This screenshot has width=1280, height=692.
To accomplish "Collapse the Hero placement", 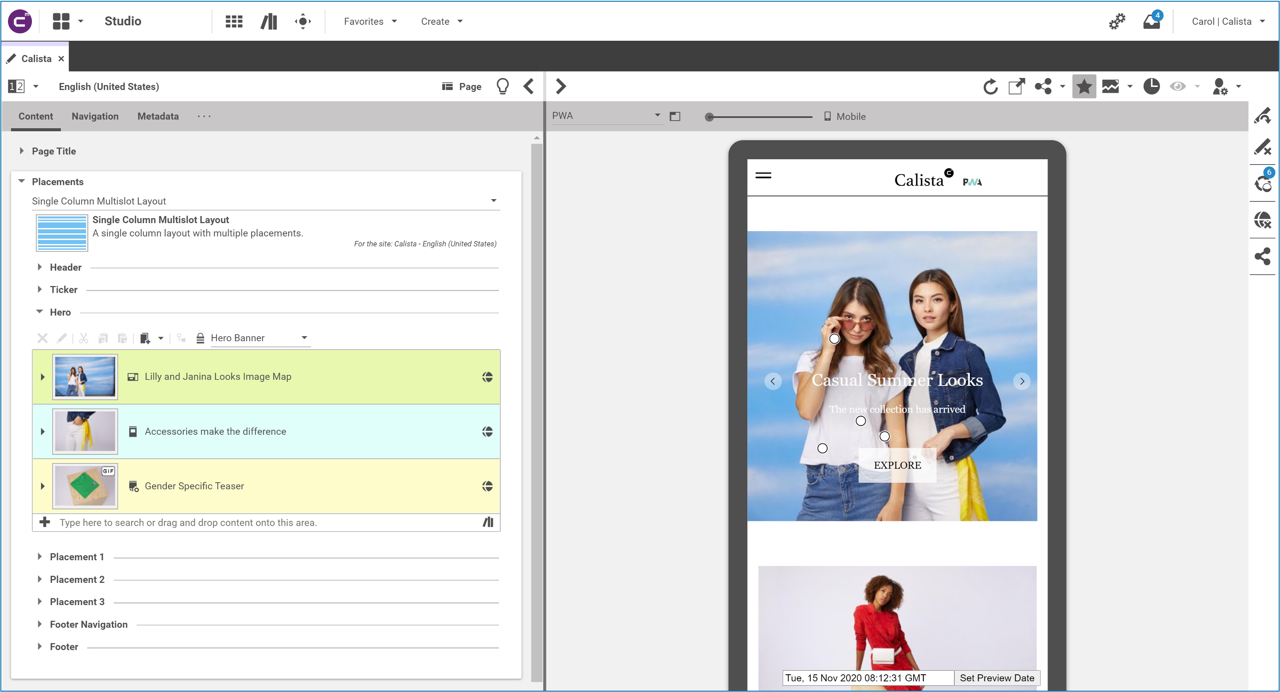I will pos(40,312).
